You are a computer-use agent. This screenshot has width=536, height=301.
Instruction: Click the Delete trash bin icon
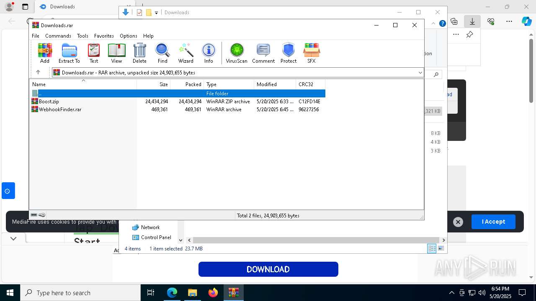tap(139, 53)
